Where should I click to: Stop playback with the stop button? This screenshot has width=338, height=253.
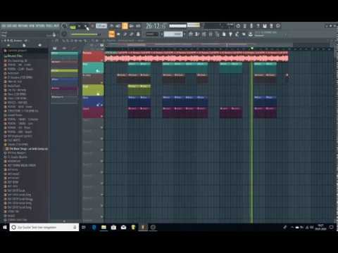[86, 26]
